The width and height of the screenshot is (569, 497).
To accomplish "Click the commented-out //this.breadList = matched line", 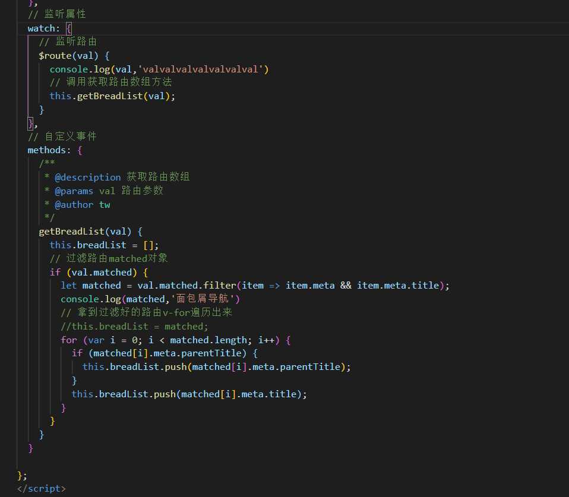I will tap(134, 326).
